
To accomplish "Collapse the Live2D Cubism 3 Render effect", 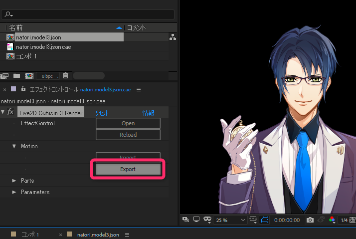I will [2, 112].
